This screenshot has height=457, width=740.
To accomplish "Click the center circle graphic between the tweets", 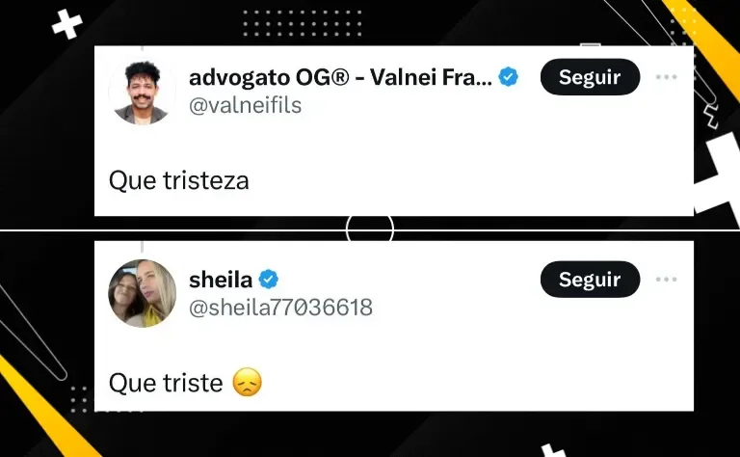I will (370, 229).
